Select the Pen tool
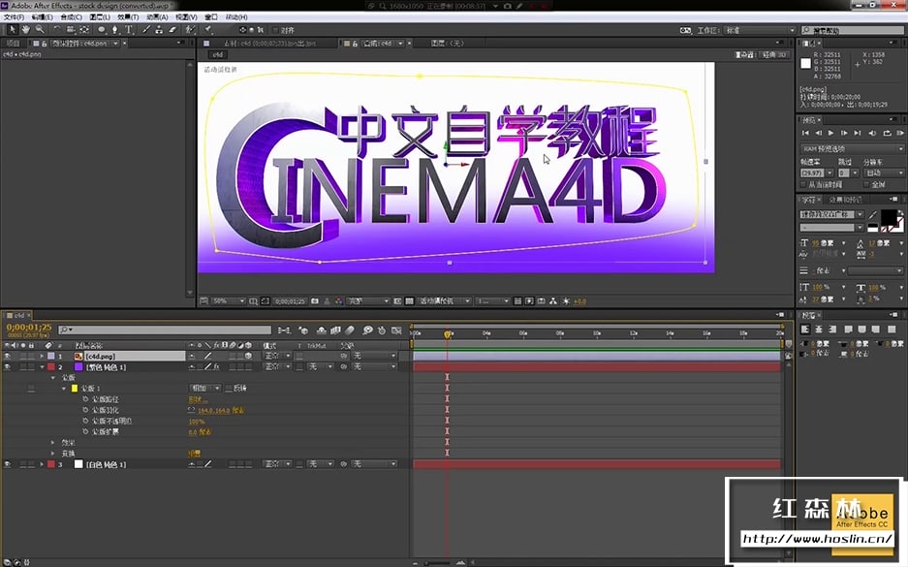Screen dimensions: 908x567 [115, 29]
